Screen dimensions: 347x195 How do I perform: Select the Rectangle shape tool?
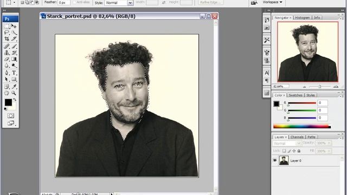(14, 79)
